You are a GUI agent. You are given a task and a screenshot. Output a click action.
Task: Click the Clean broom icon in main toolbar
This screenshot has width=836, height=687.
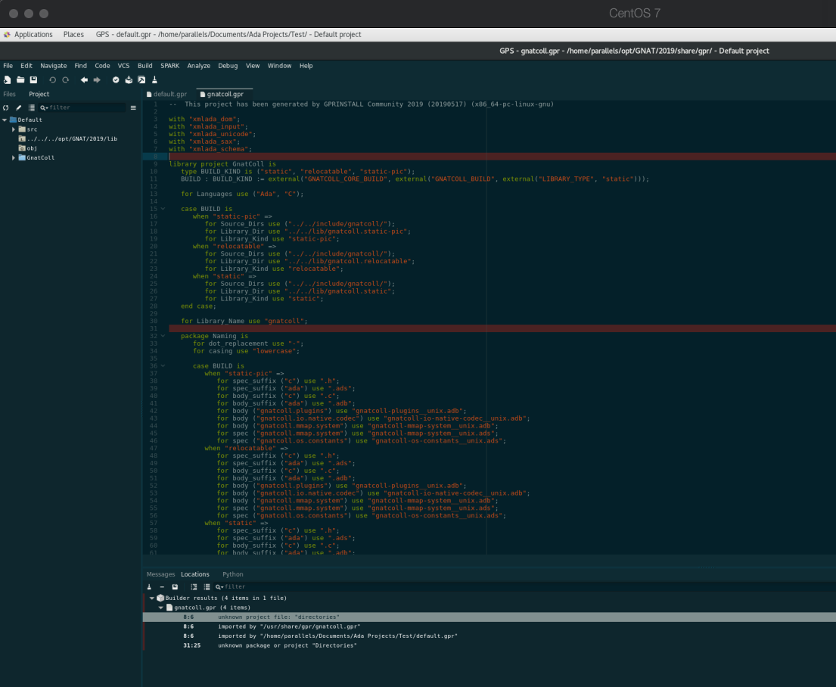154,79
